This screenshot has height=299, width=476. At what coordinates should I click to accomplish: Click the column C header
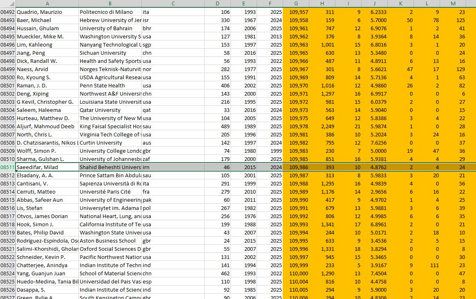(x=173, y=4)
